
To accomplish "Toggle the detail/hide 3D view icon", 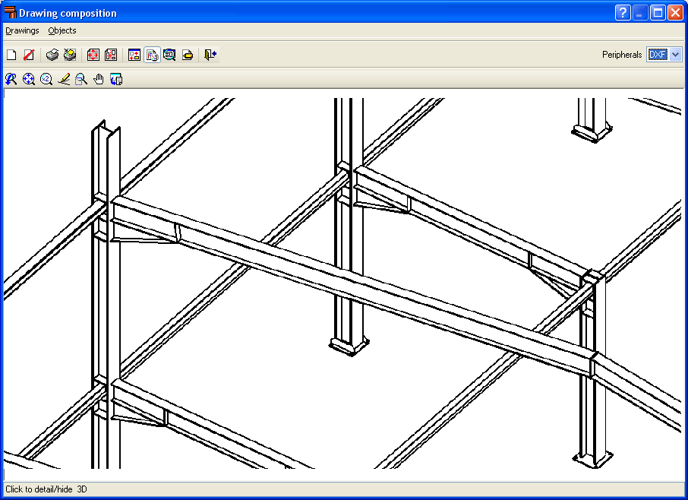I will click(152, 55).
